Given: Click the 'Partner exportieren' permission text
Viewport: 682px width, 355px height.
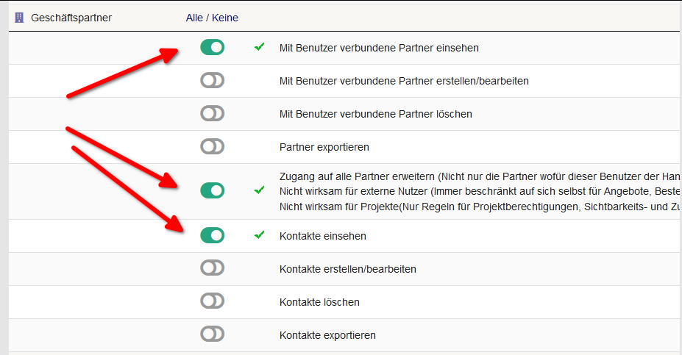Looking at the screenshot, I should [x=324, y=147].
